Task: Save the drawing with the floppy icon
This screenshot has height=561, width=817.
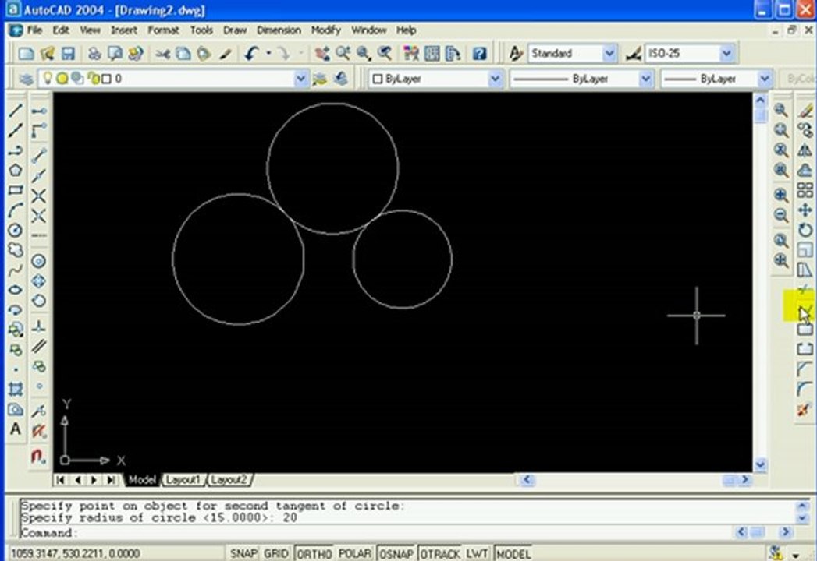Action: (68, 53)
